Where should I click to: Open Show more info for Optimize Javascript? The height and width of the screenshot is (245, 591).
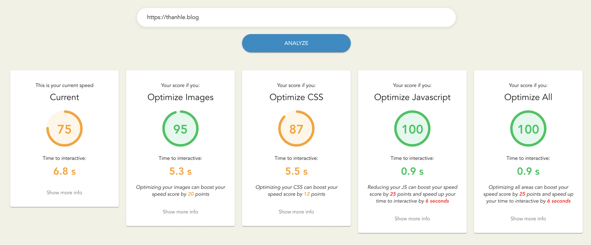(x=412, y=218)
